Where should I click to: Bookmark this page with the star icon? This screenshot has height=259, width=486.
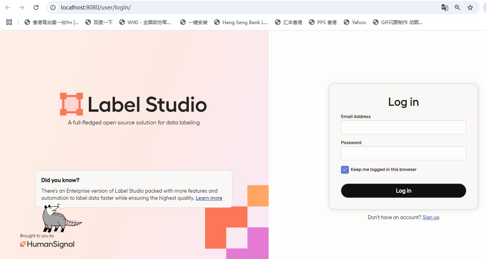point(470,8)
